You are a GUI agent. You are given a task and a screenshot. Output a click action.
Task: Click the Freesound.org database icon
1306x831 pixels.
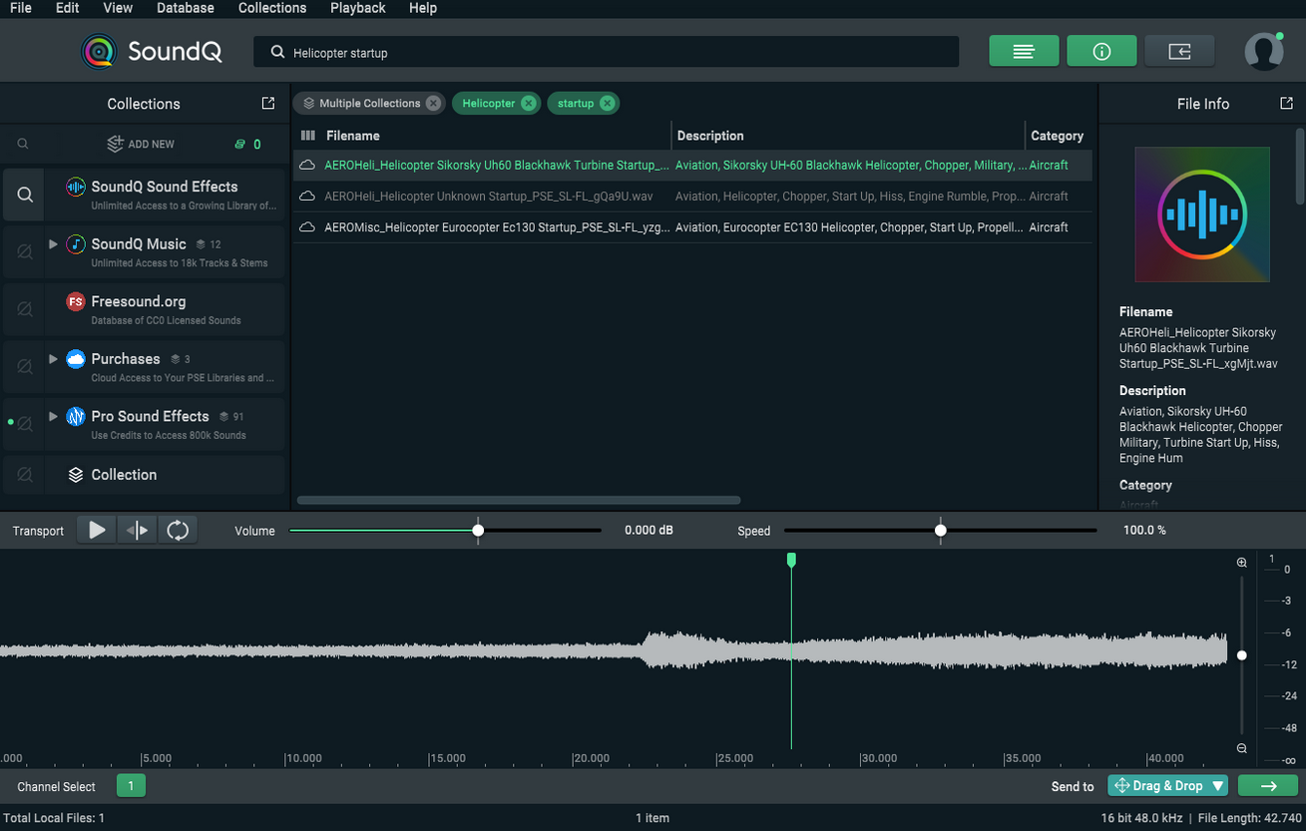tap(77, 301)
